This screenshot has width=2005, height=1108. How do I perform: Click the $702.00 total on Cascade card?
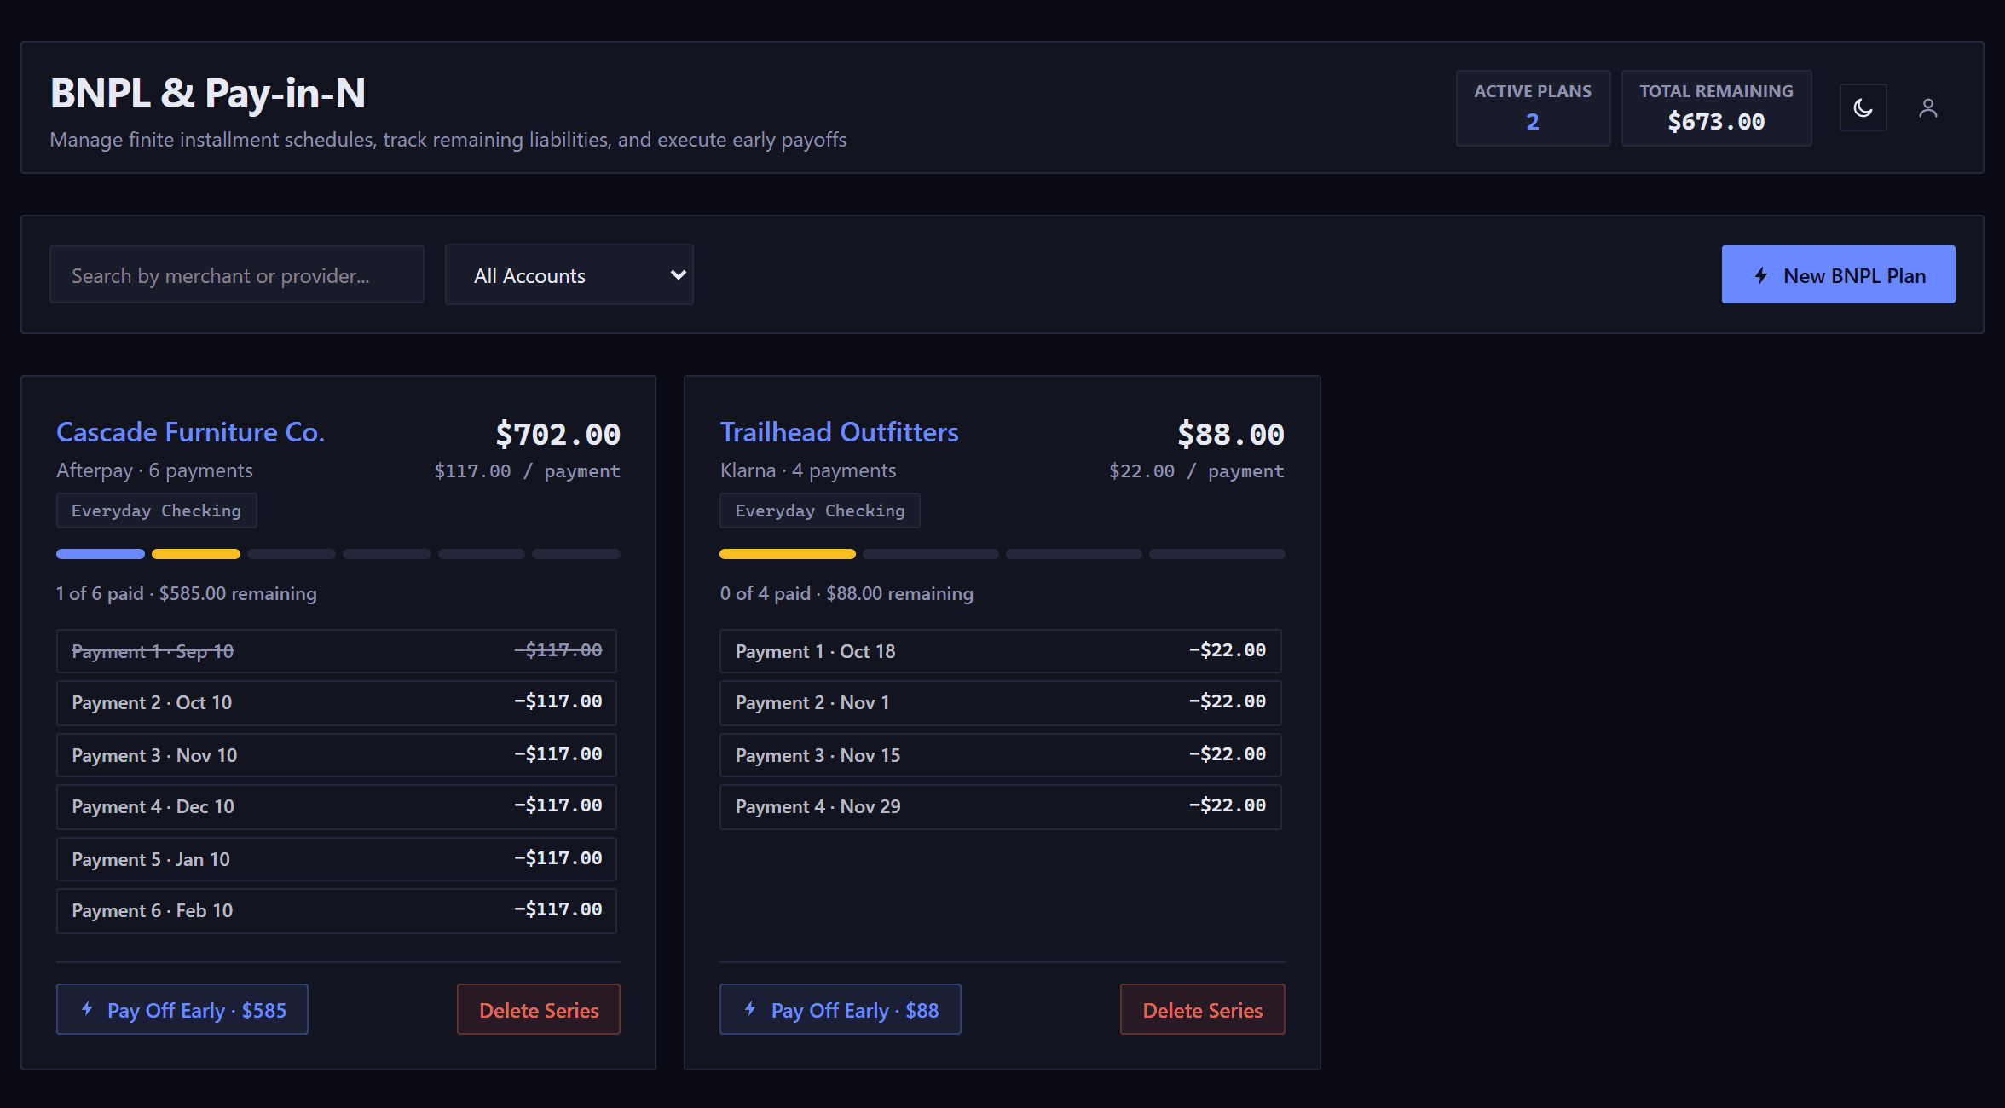coord(558,435)
